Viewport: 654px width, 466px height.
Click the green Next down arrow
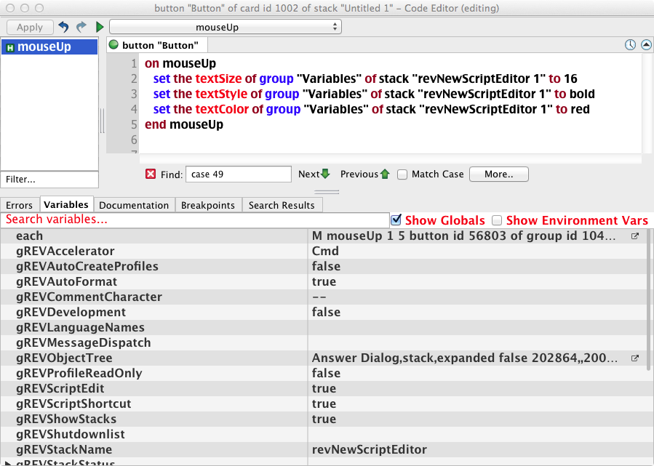pyautogui.click(x=325, y=174)
